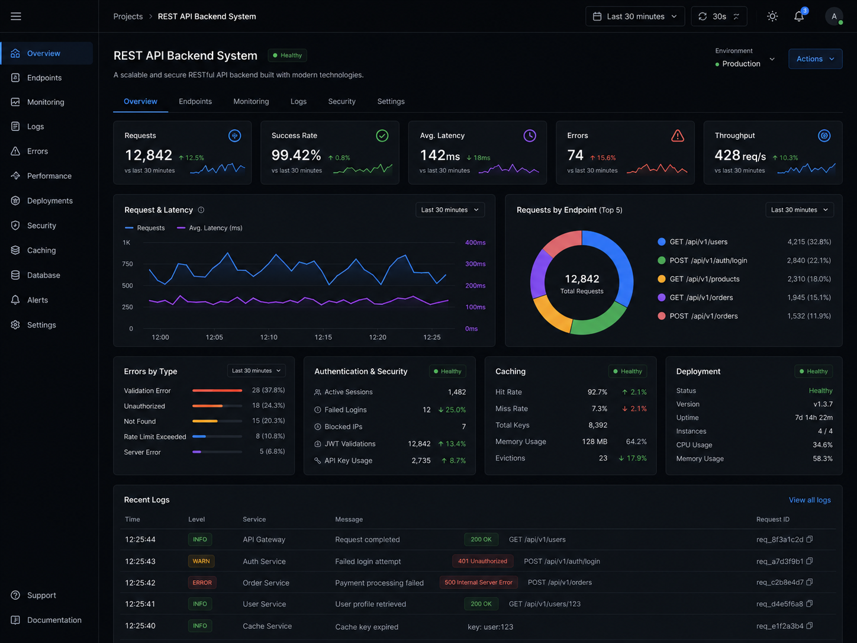Click the Healthy badge beside project title
The image size is (857, 643).
(287, 56)
